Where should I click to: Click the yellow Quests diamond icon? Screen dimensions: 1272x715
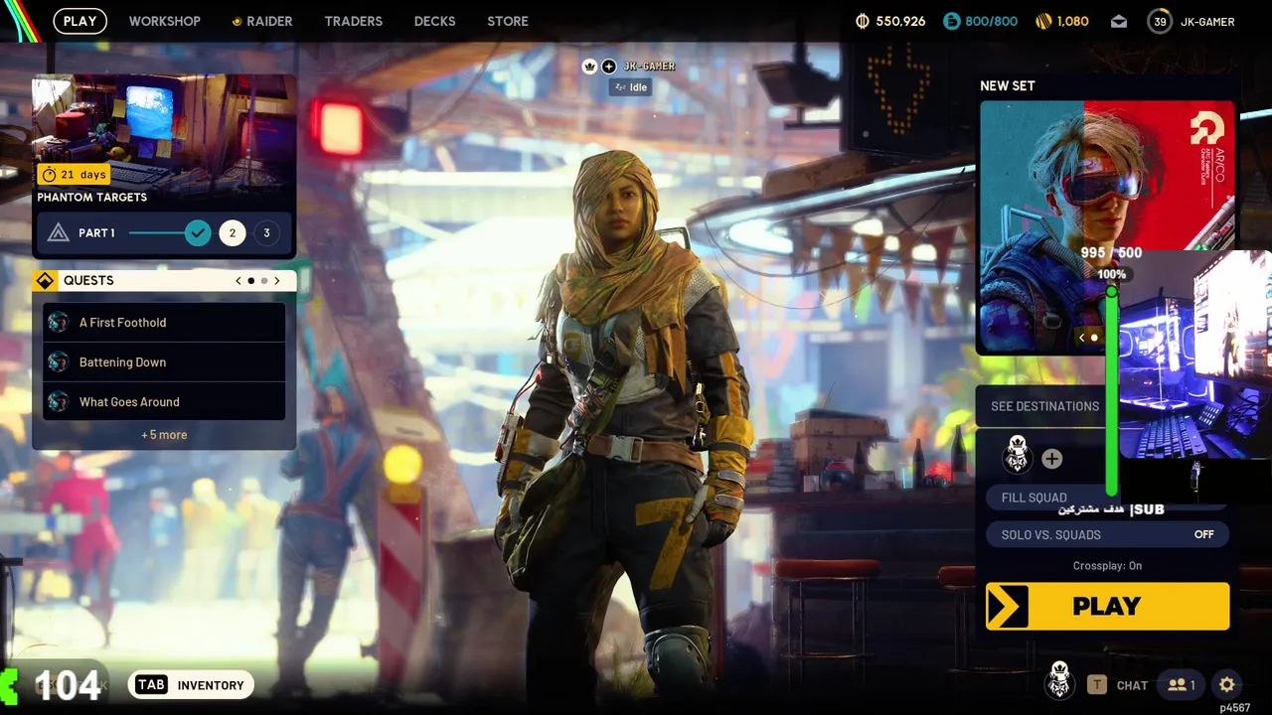(x=45, y=281)
